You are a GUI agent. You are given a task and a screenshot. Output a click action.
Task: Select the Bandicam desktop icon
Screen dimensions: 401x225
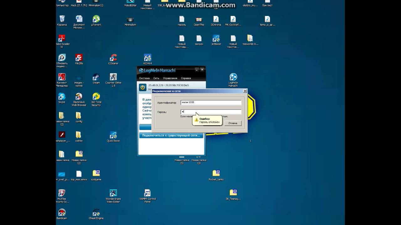62,214
